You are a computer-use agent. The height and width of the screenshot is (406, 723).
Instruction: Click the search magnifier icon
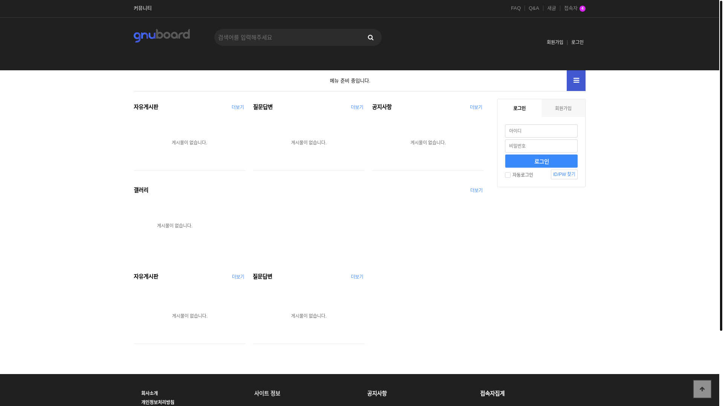click(x=371, y=38)
